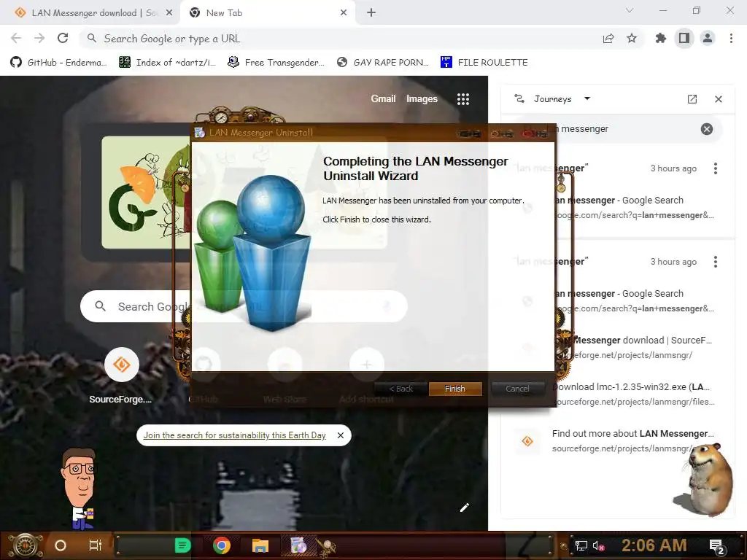Click the muted volume icon in tray
Viewport: 747px width, 560px height.
[598, 545]
